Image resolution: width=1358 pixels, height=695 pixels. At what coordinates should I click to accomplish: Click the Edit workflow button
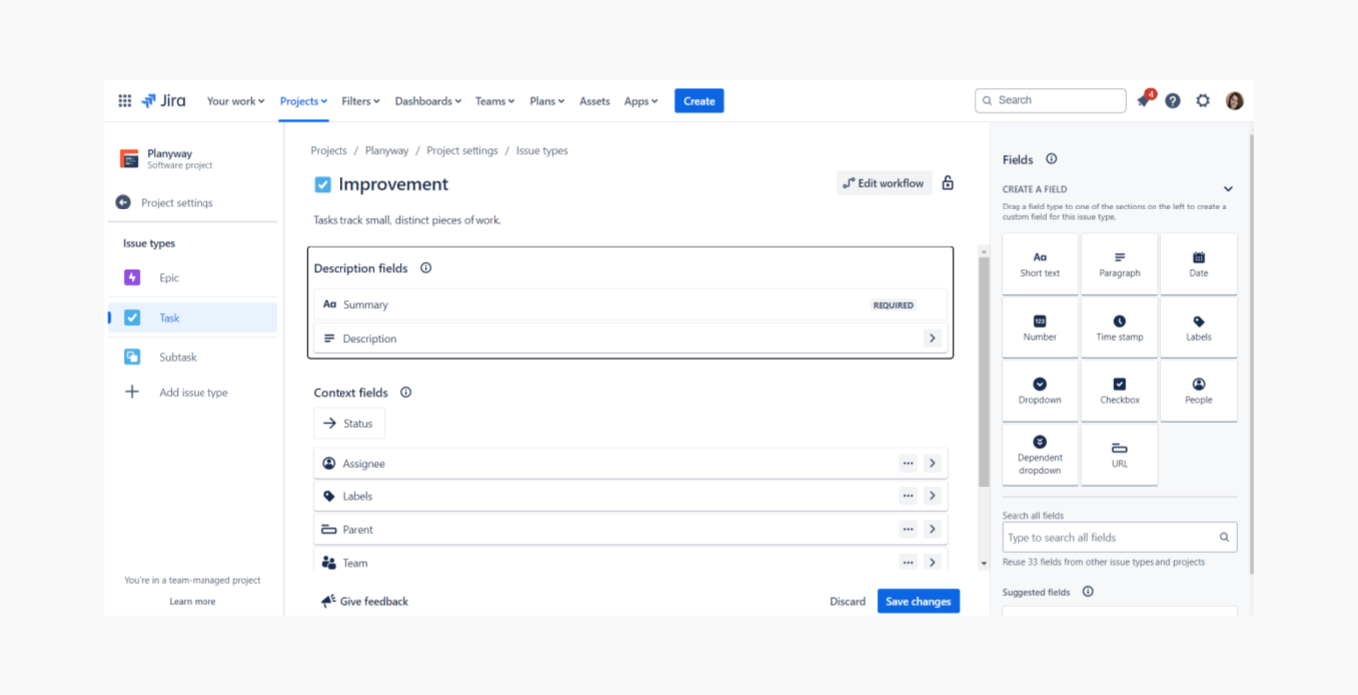coord(883,183)
